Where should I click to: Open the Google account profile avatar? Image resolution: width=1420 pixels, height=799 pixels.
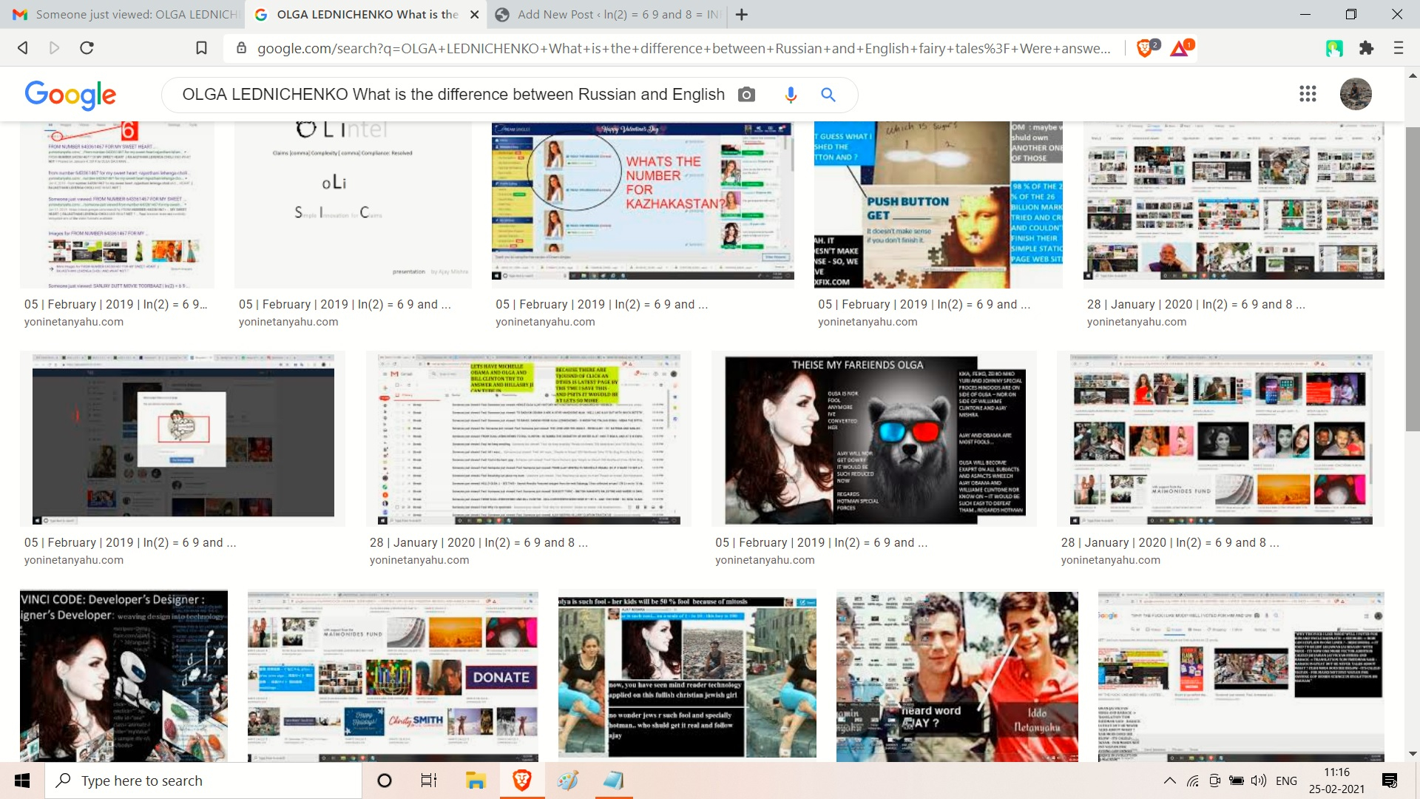(1356, 94)
